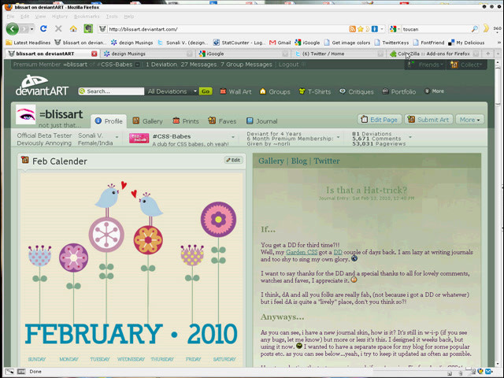504x378 pixels.
Task: Expand the Sonali V. Female/India info arrow
Action: click(x=117, y=137)
